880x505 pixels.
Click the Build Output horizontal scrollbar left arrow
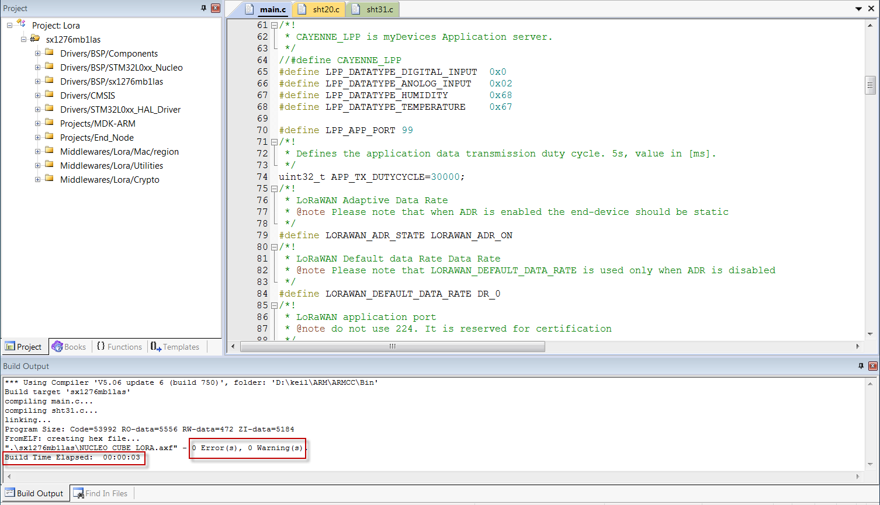tap(9, 476)
